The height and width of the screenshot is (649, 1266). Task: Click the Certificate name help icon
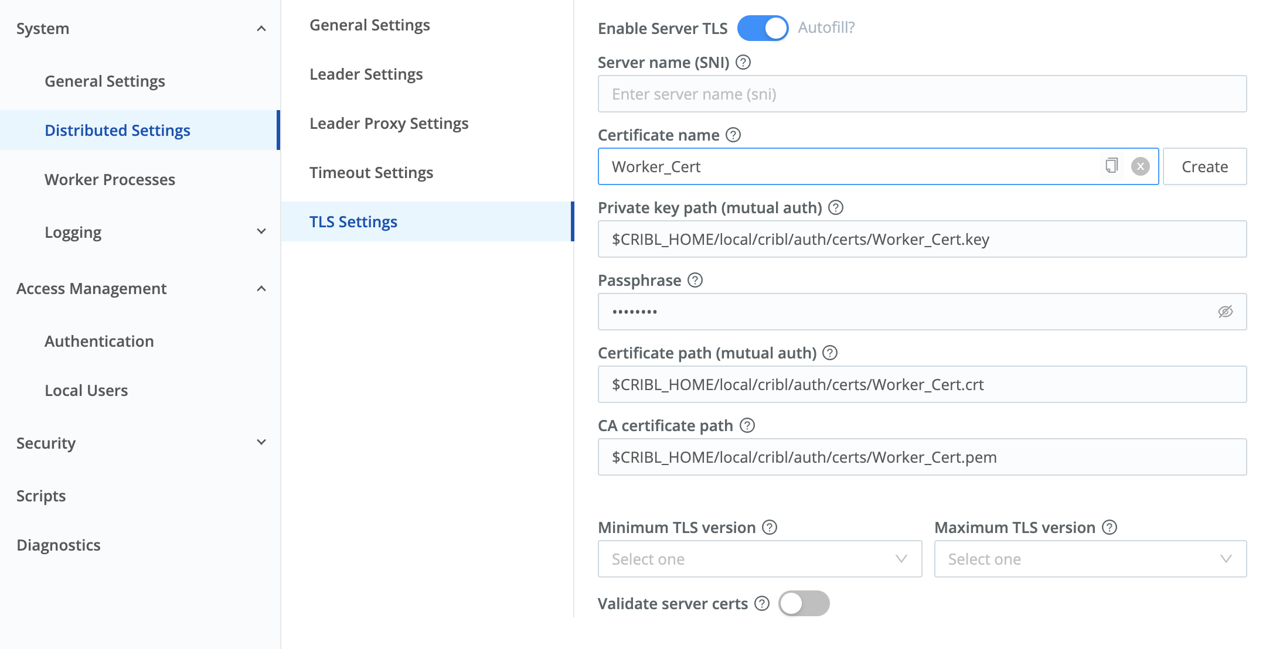[732, 135]
